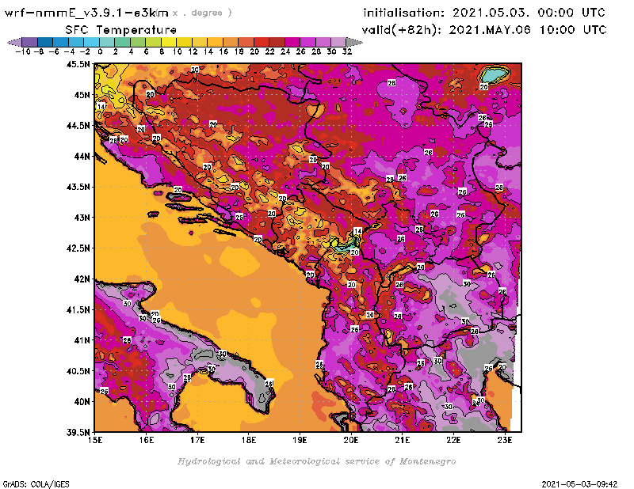The image size is (634, 489).
Task: Click the red legend swatch between 20 and 22
Action: [262, 42]
